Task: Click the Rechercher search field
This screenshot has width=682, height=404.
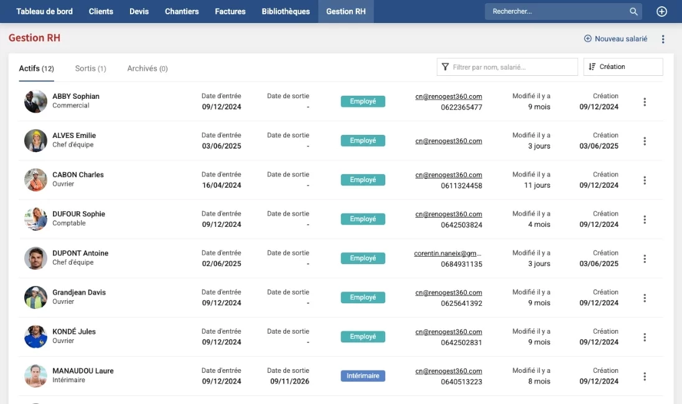Action: [x=557, y=11]
